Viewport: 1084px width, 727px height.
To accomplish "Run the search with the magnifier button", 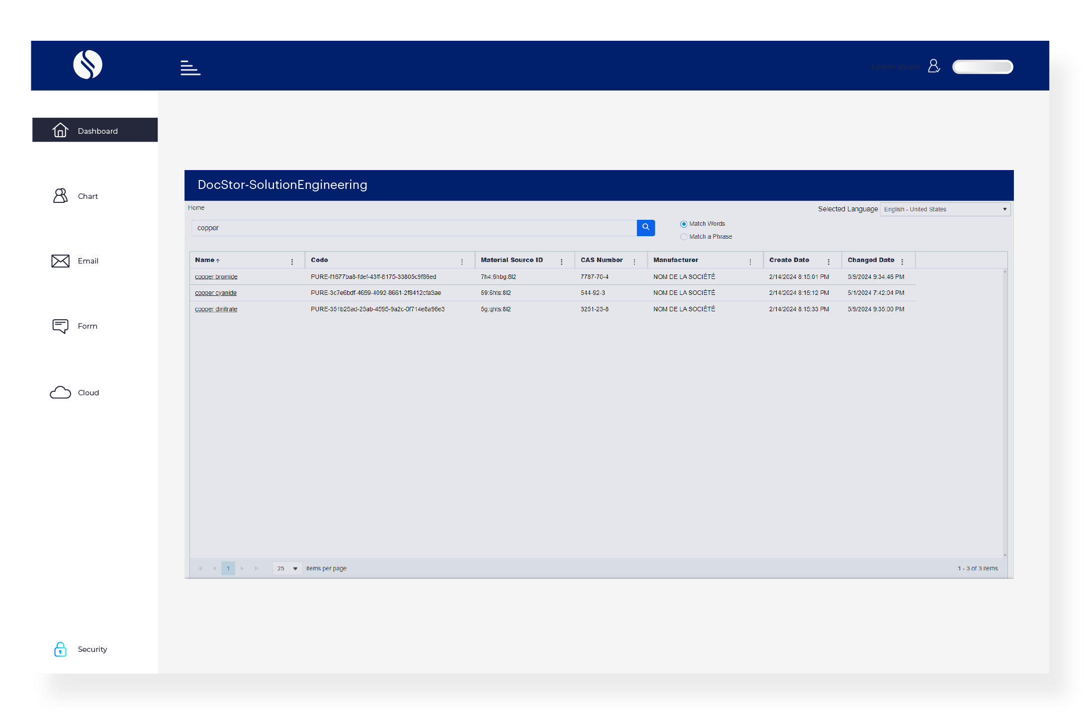I will (x=646, y=228).
